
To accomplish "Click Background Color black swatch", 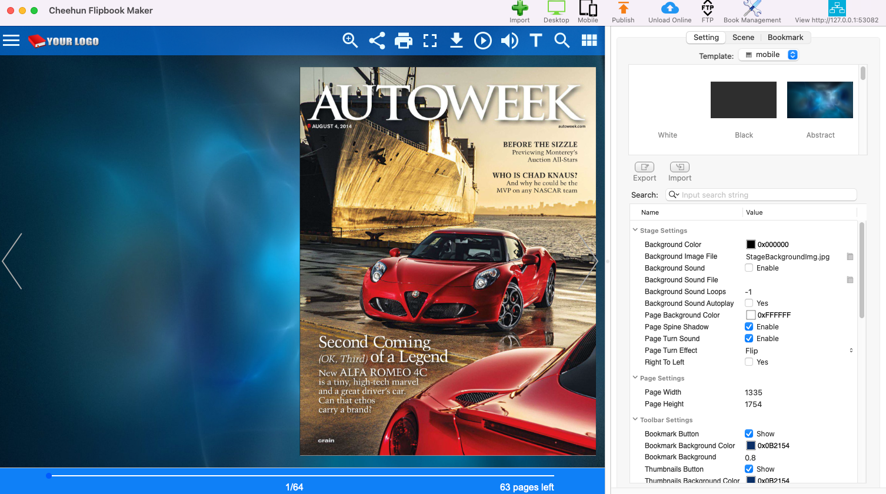I will click(x=751, y=245).
